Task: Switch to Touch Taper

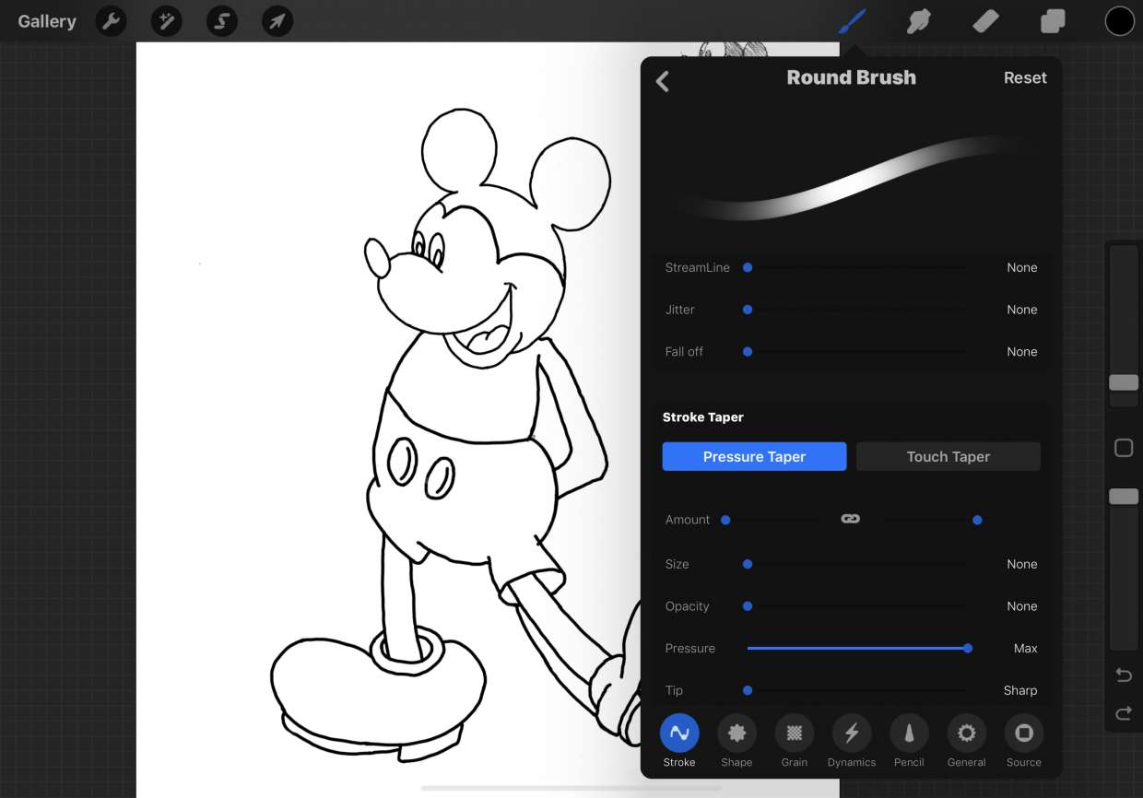Action: tap(948, 456)
